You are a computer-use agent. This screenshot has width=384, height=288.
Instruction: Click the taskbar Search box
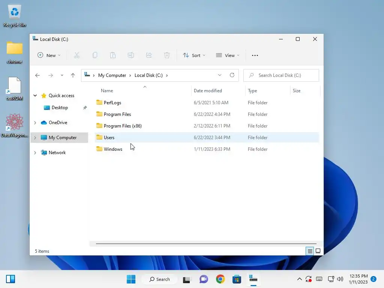coord(159,279)
